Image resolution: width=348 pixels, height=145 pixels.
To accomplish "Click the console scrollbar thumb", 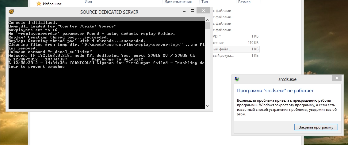I will [x=208, y=26].
